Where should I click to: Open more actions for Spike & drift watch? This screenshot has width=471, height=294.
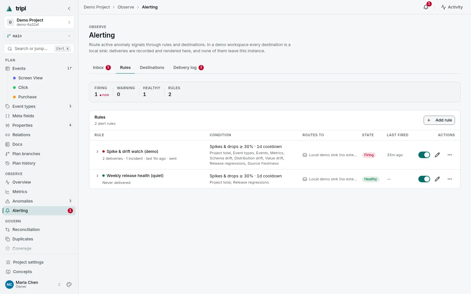pyautogui.click(x=450, y=155)
